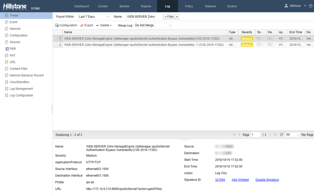This screenshot has height=195, width=314.
Task: Click the Name search input field
Action: tap(141, 17)
